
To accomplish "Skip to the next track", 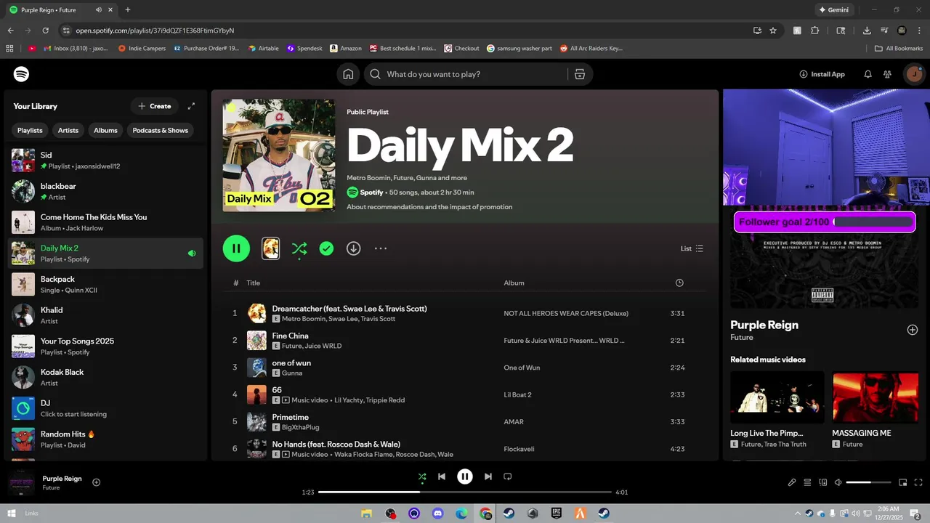I will [x=488, y=477].
